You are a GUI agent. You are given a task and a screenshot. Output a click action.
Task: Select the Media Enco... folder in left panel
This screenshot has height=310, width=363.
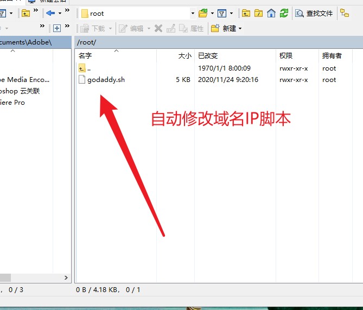[x=24, y=80]
